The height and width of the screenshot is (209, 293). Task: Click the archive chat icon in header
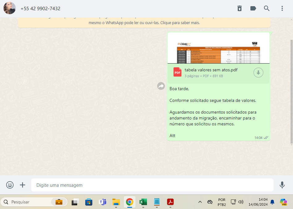[240, 8]
